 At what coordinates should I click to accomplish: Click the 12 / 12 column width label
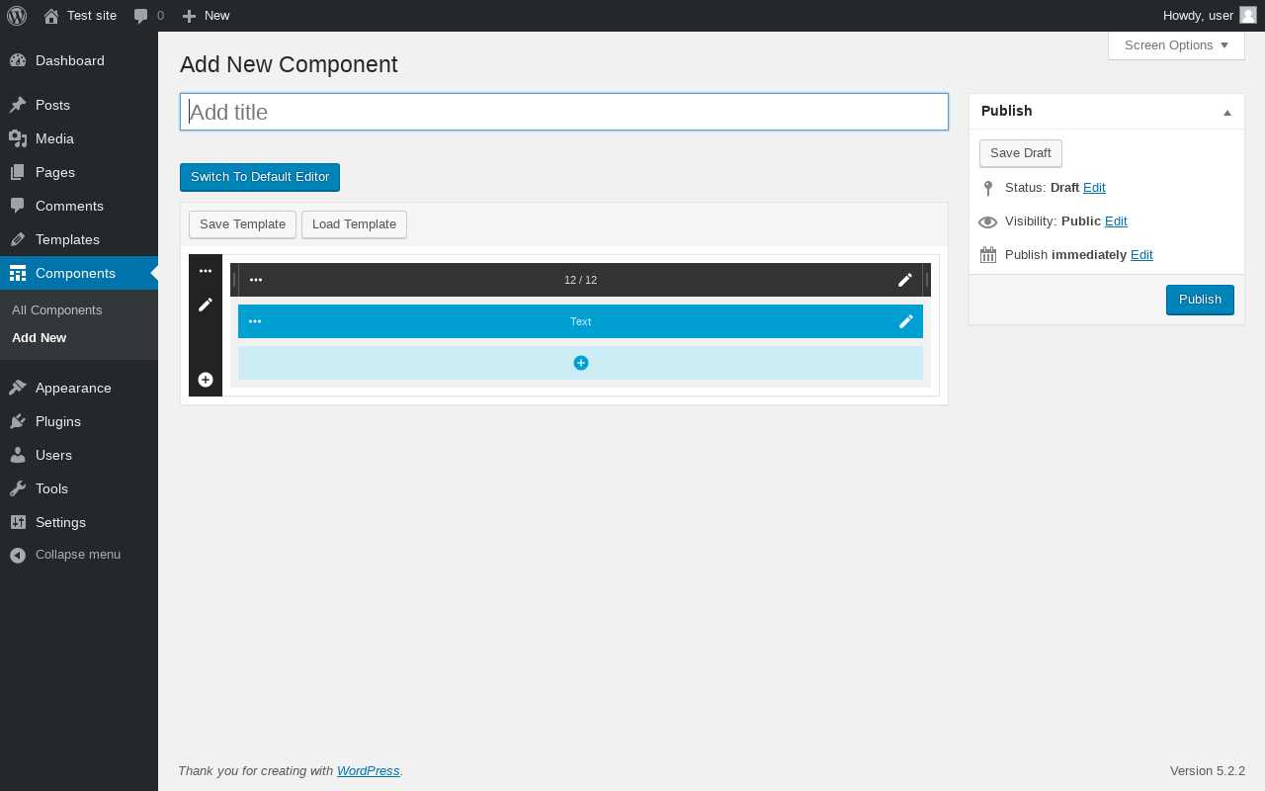[x=580, y=280]
